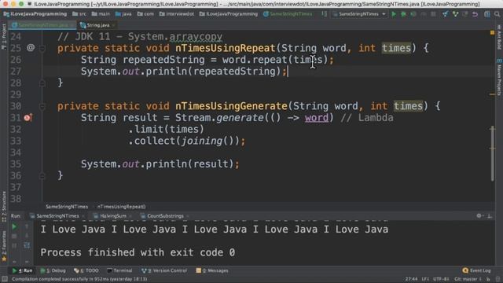
Task: Open Run panel settings gear
Action: tap(479, 216)
